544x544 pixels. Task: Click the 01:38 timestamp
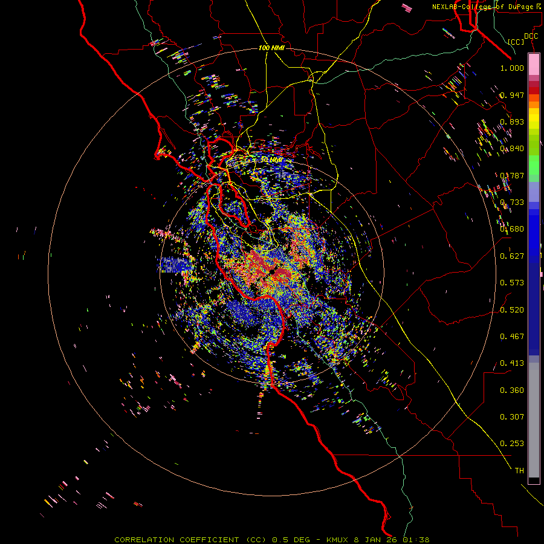416,540
